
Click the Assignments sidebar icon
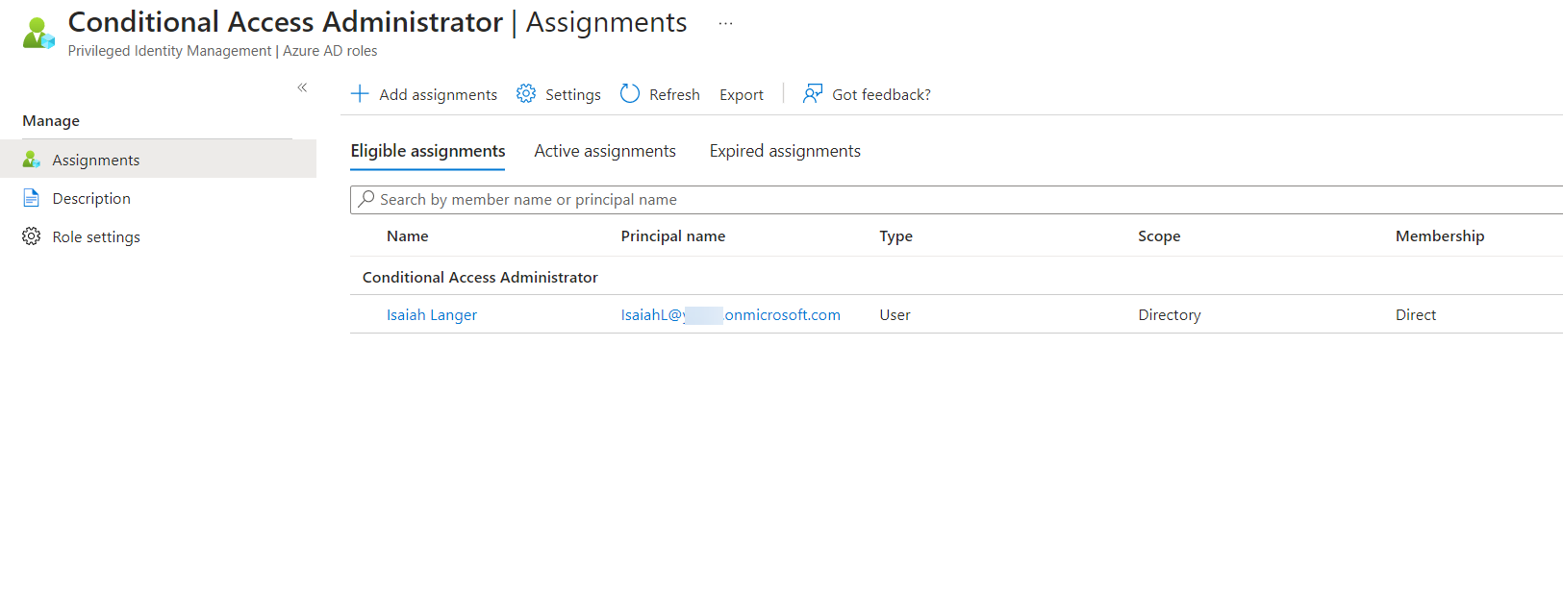32,160
